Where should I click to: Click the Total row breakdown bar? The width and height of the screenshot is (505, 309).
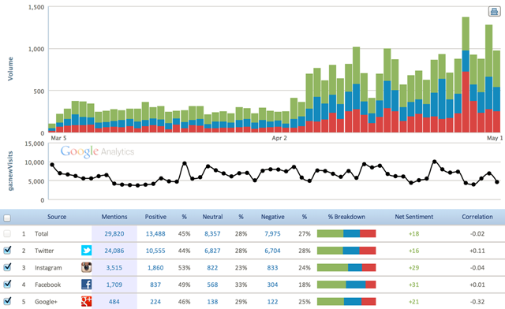pos(346,233)
